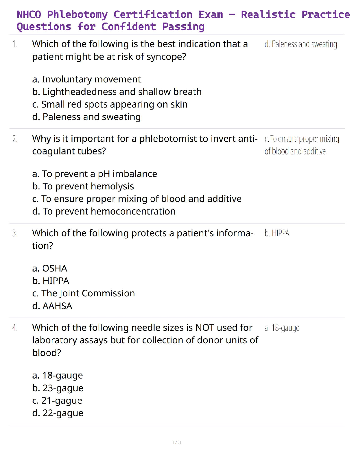354x458 pixels.
Task: Click question number 3 in the margin
Action: (x=15, y=233)
